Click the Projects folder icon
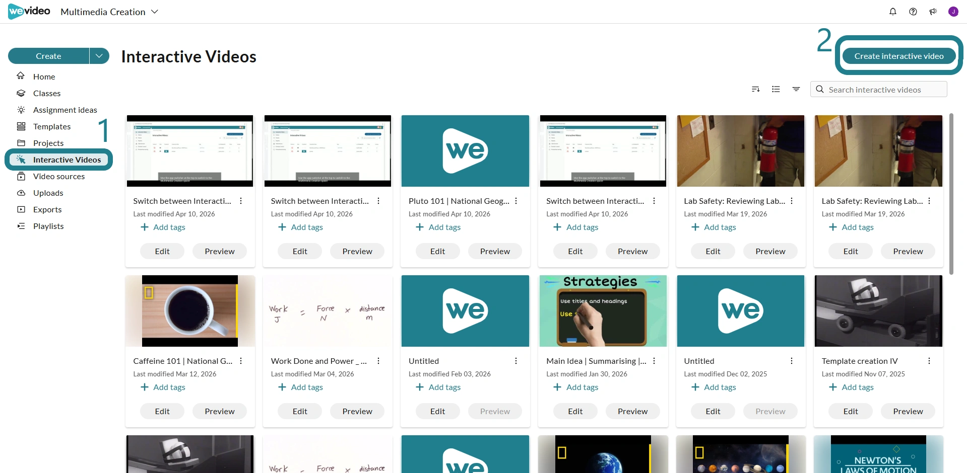The height and width of the screenshot is (473, 967). click(21, 143)
